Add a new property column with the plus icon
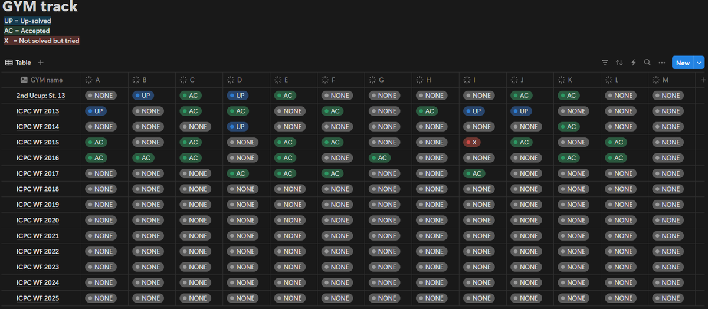 [703, 80]
